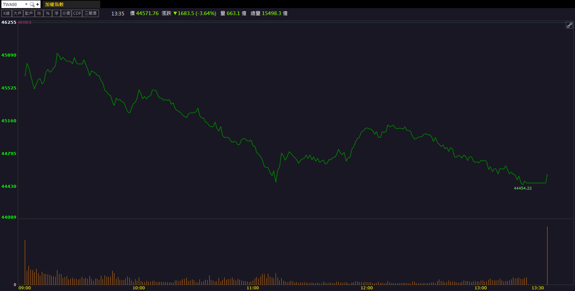575x291 pixels.
Task: Click the total volume 15498.3
Action: point(271,13)
